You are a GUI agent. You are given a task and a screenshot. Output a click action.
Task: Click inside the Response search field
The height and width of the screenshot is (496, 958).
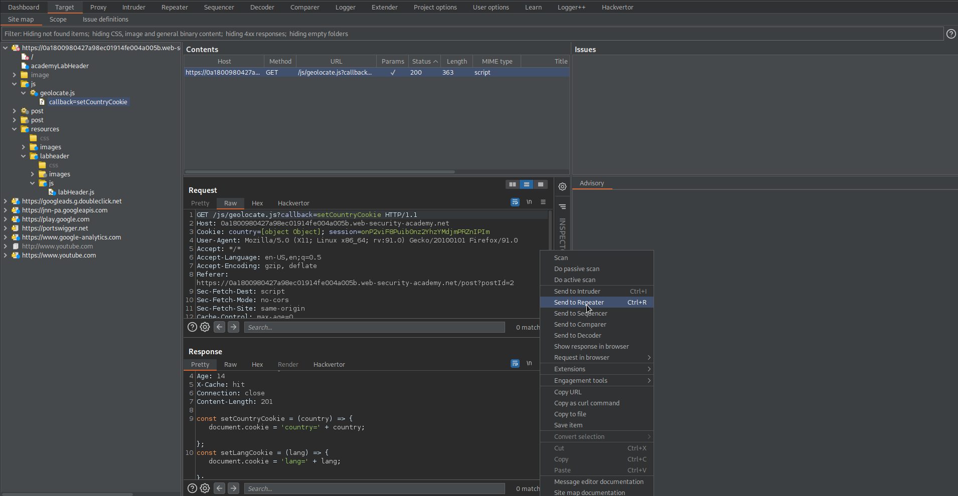click(374, 488)
